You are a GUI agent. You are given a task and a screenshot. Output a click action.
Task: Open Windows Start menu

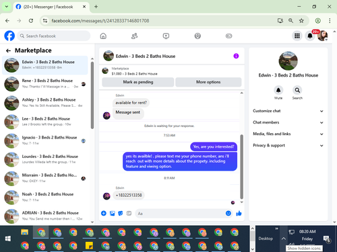pyautogui.click(x=7, y=239)
